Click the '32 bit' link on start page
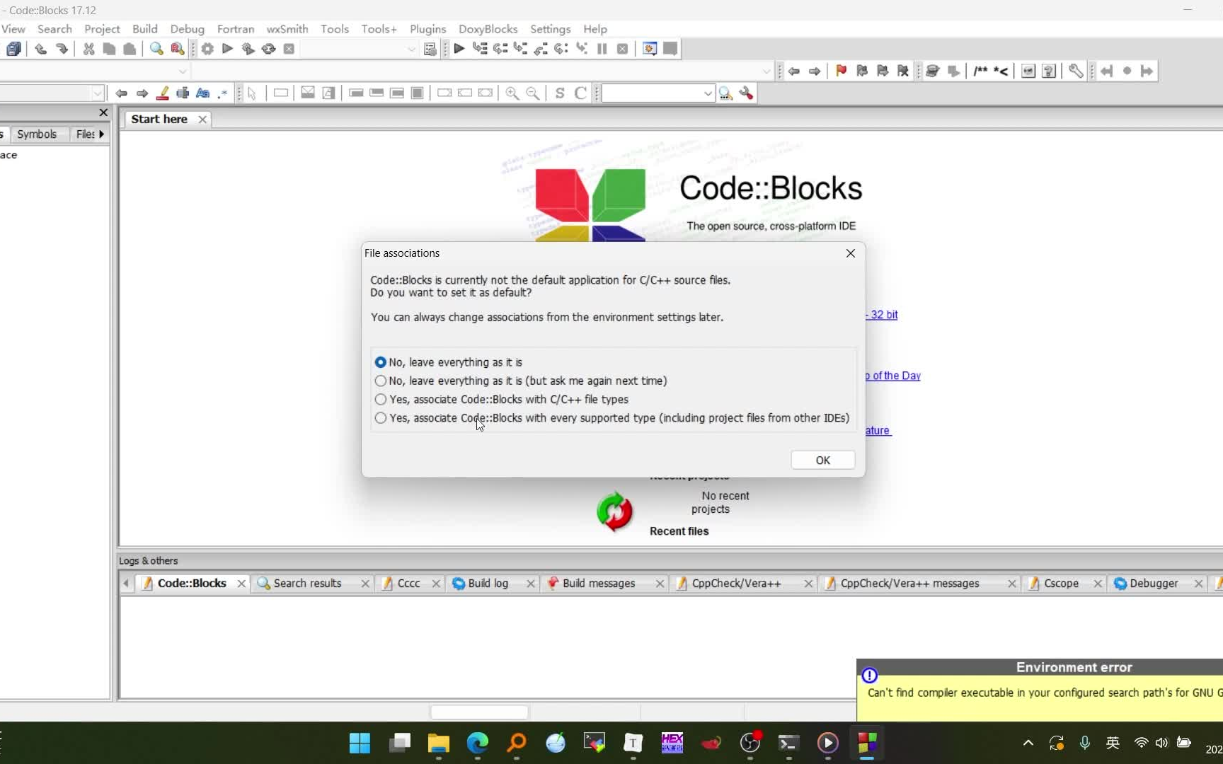This screenshot has height=764, width=1223. 883,315
